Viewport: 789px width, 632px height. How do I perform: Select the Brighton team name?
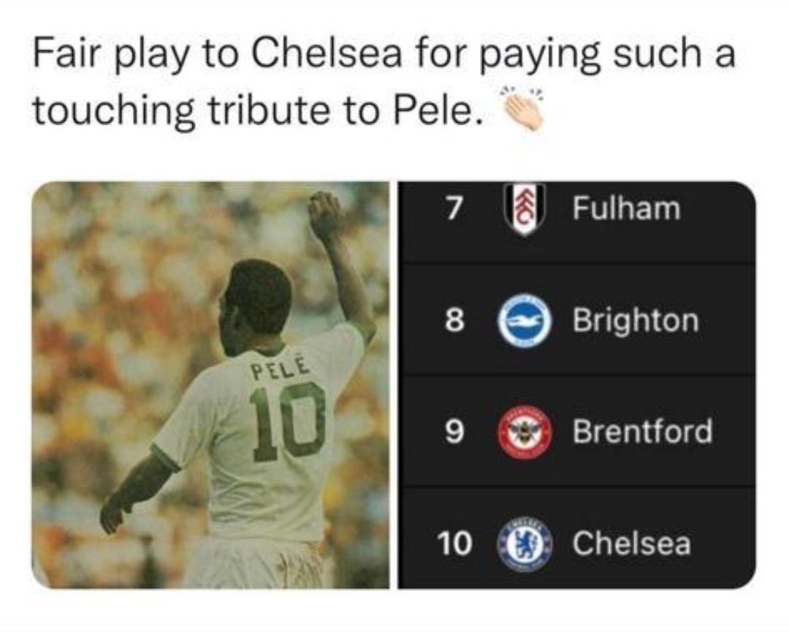pyautogui.click(x=636, y=321)
